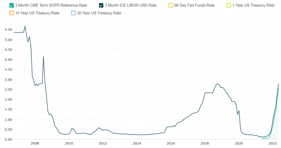Screen dimensions: 281x148
Task: Click the 0.00 label on the y-axis
Action: tap(7, 140)
